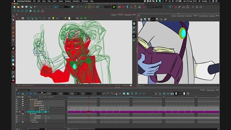This screenshot has width=231, height=130.
Task: Switch to the Node View tab
Action: (x=181, y=16)
